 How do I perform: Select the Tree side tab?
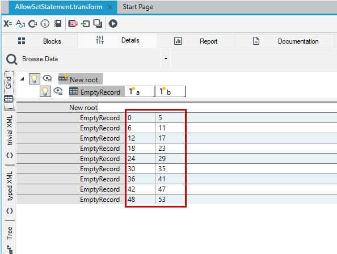(x=10, y=238)
